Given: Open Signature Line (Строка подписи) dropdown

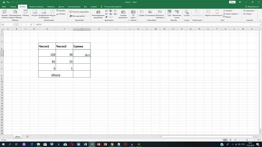Looking at the screenshot, I should pyautogui.click(x=231, y=14).
